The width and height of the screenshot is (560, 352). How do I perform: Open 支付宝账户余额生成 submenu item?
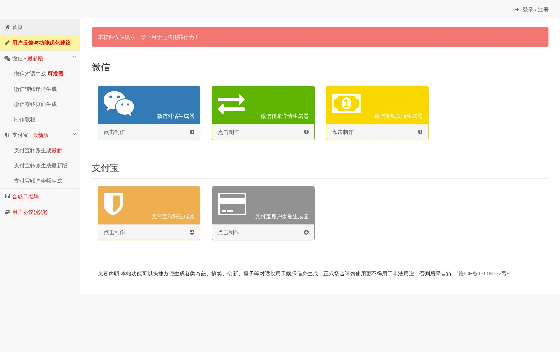point(40,181)
